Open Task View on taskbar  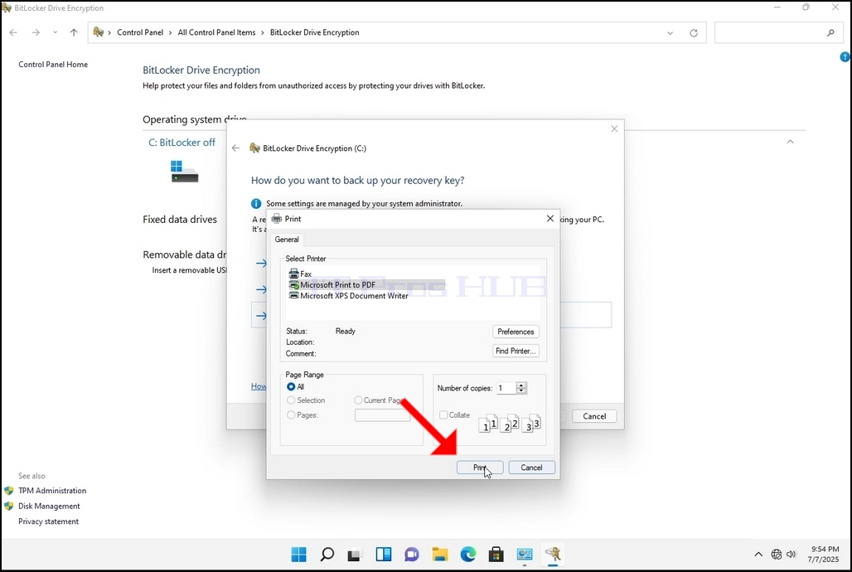[355, 554]
